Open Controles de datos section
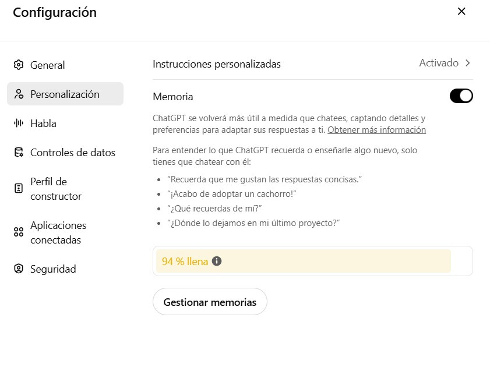 tap(65, 153)
